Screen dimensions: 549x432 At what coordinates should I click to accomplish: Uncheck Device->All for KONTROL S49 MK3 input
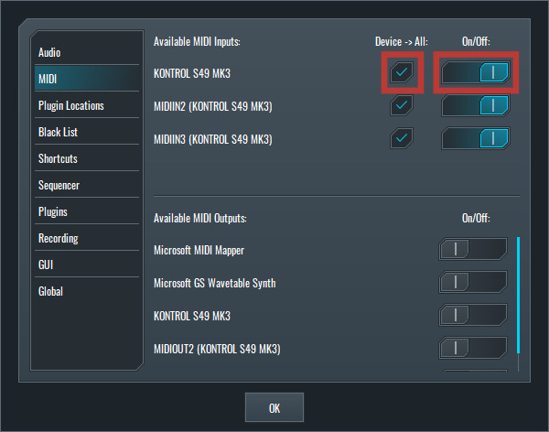402,72
